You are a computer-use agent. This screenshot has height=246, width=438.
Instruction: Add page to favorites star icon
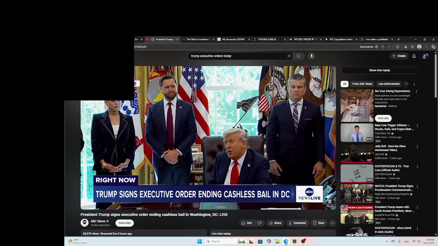click(x=389, y=47)
